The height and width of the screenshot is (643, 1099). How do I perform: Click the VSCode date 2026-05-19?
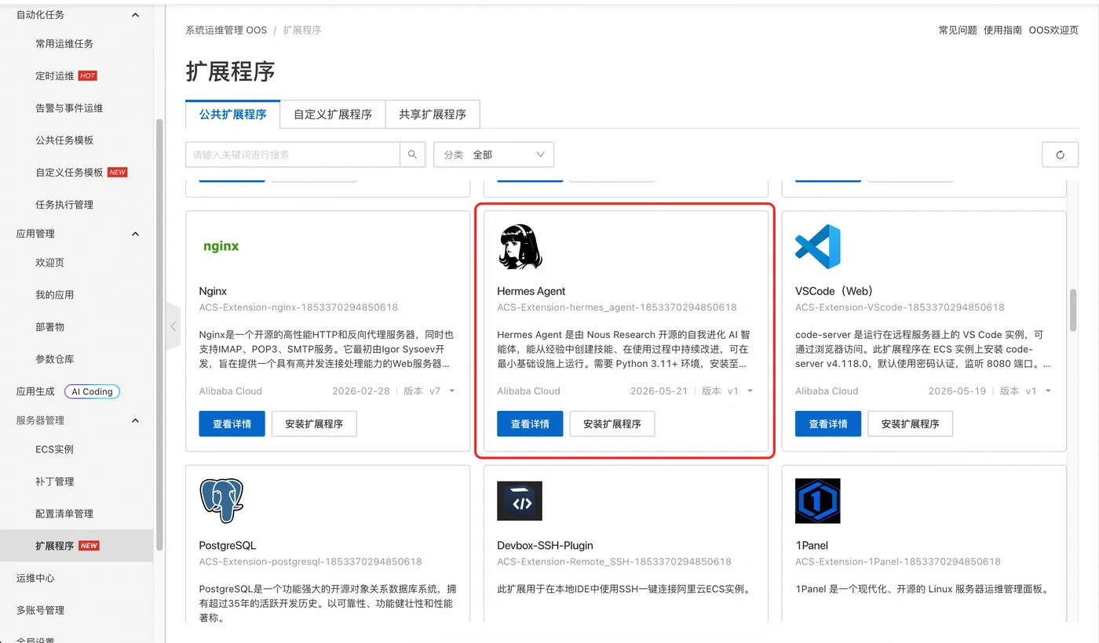(958, 391)
